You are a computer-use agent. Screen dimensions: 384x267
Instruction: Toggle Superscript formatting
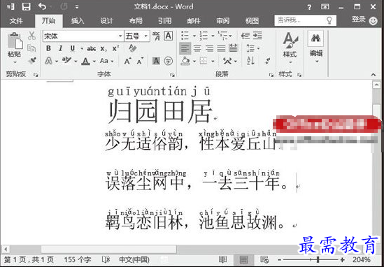pos(116,48)
